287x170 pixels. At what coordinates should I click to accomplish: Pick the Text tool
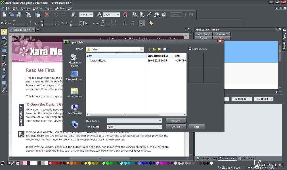coord(4,57)
